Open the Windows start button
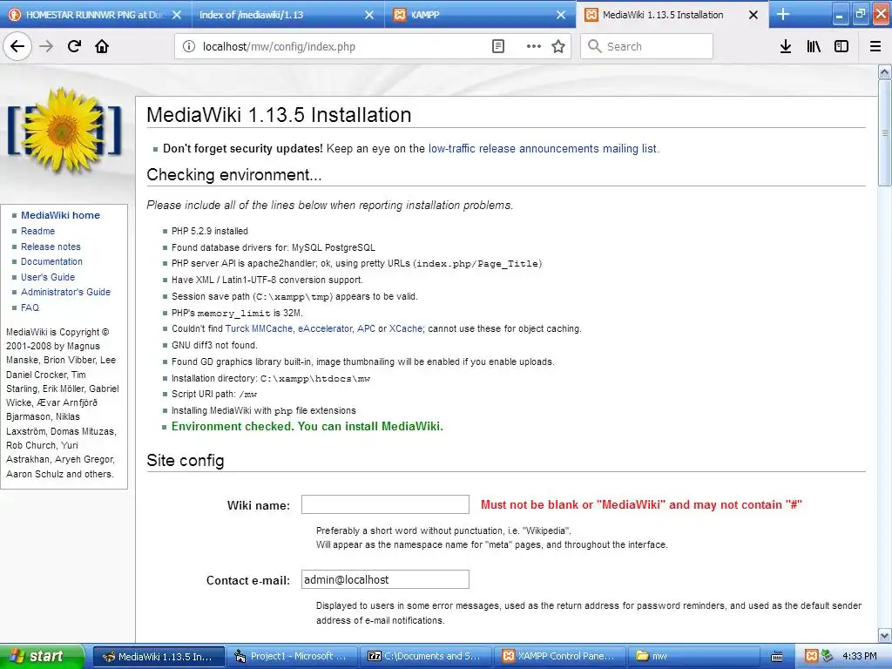This screenshot has width=892, height=669. 42,656
